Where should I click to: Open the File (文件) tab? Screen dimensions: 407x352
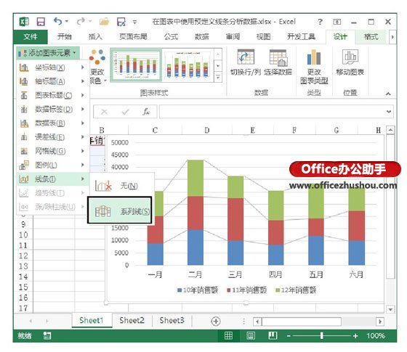pyautogui.click(x=31, y=37)
